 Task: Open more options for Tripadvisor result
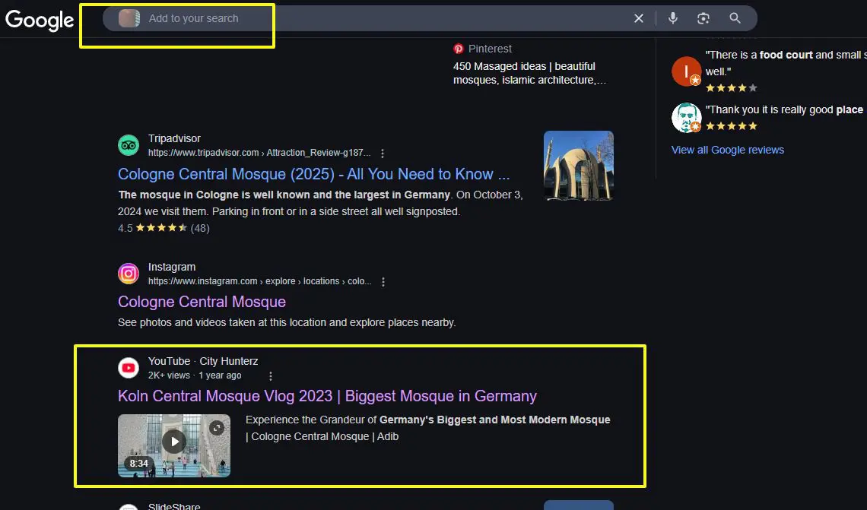click(382, 153)
